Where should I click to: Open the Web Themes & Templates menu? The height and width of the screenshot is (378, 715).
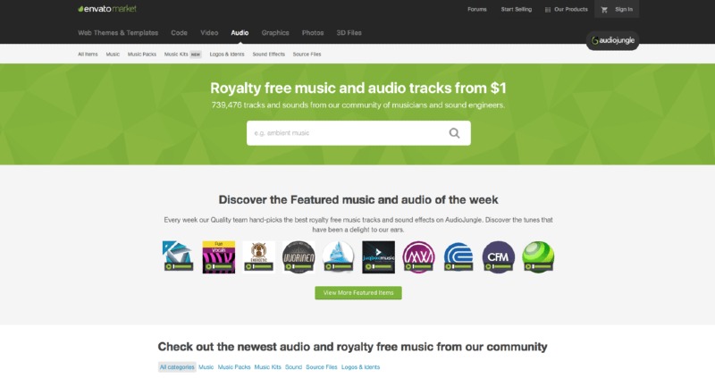(x=118, y=33)
